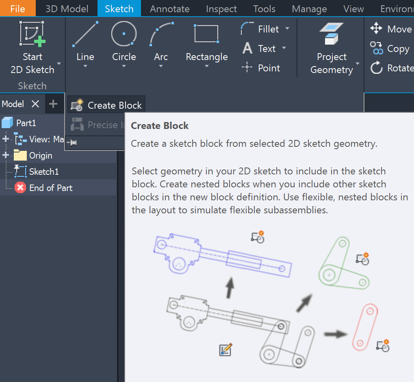Click the Start 2D Sketch button
This screenshot has width=414, height=382.
click(32, 45)
